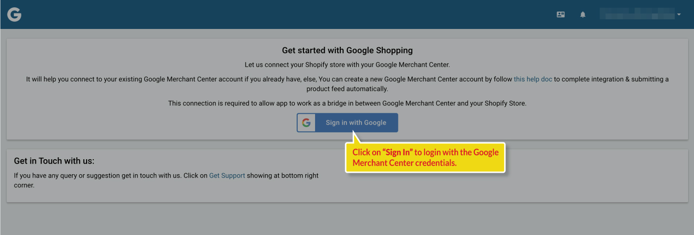
Task: Click the 'Get in Touch with us:' heading
Action: pos(54,161)
